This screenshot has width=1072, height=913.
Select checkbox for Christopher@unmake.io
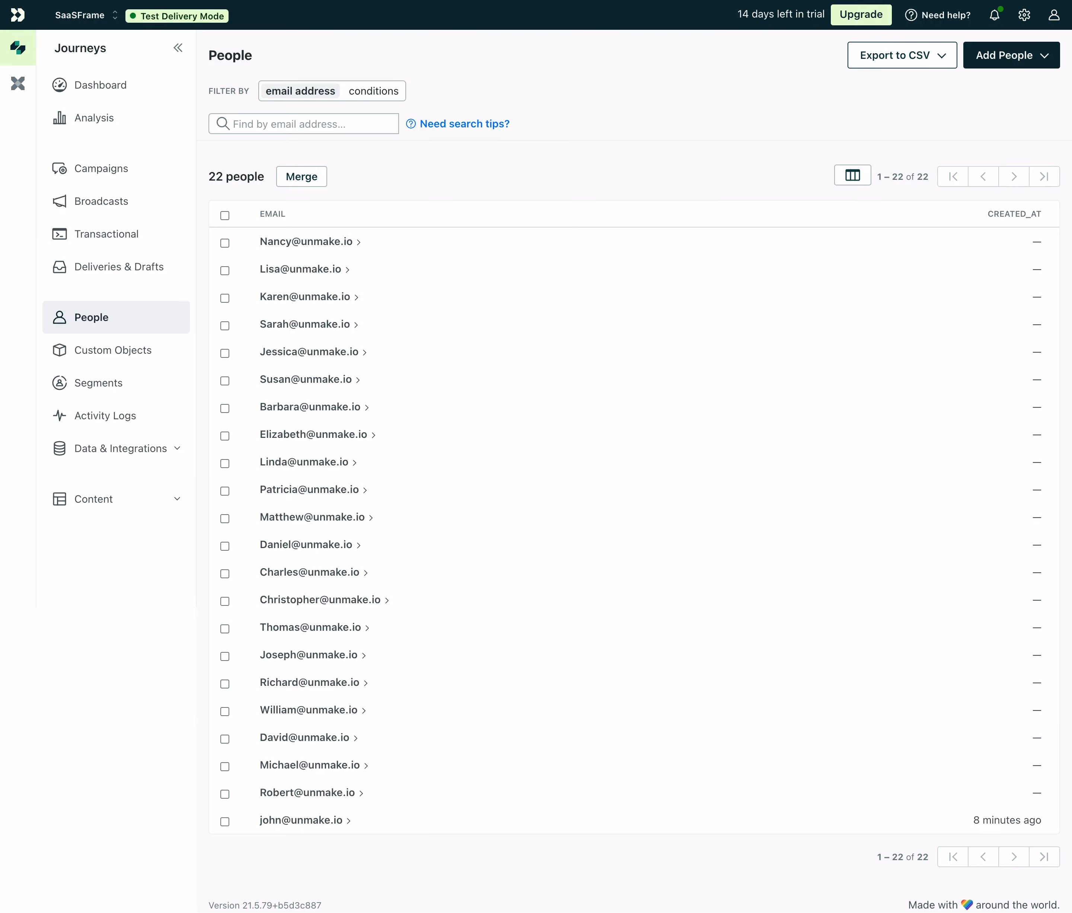(x=224, y=601)
